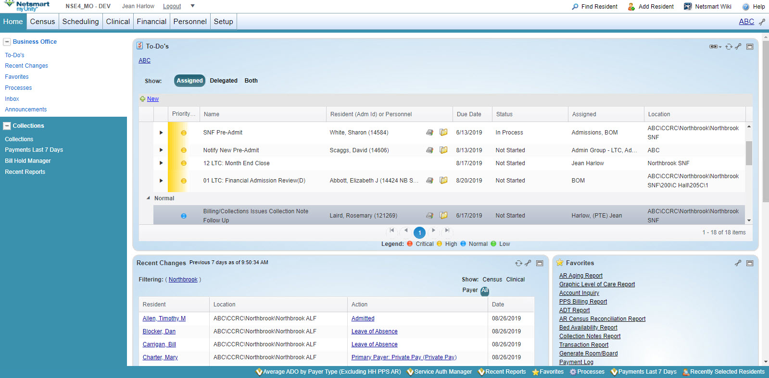The height and width of the screenshot is (378, 769).
Task: Click the green Low legend dot
Action: point(493,244)
